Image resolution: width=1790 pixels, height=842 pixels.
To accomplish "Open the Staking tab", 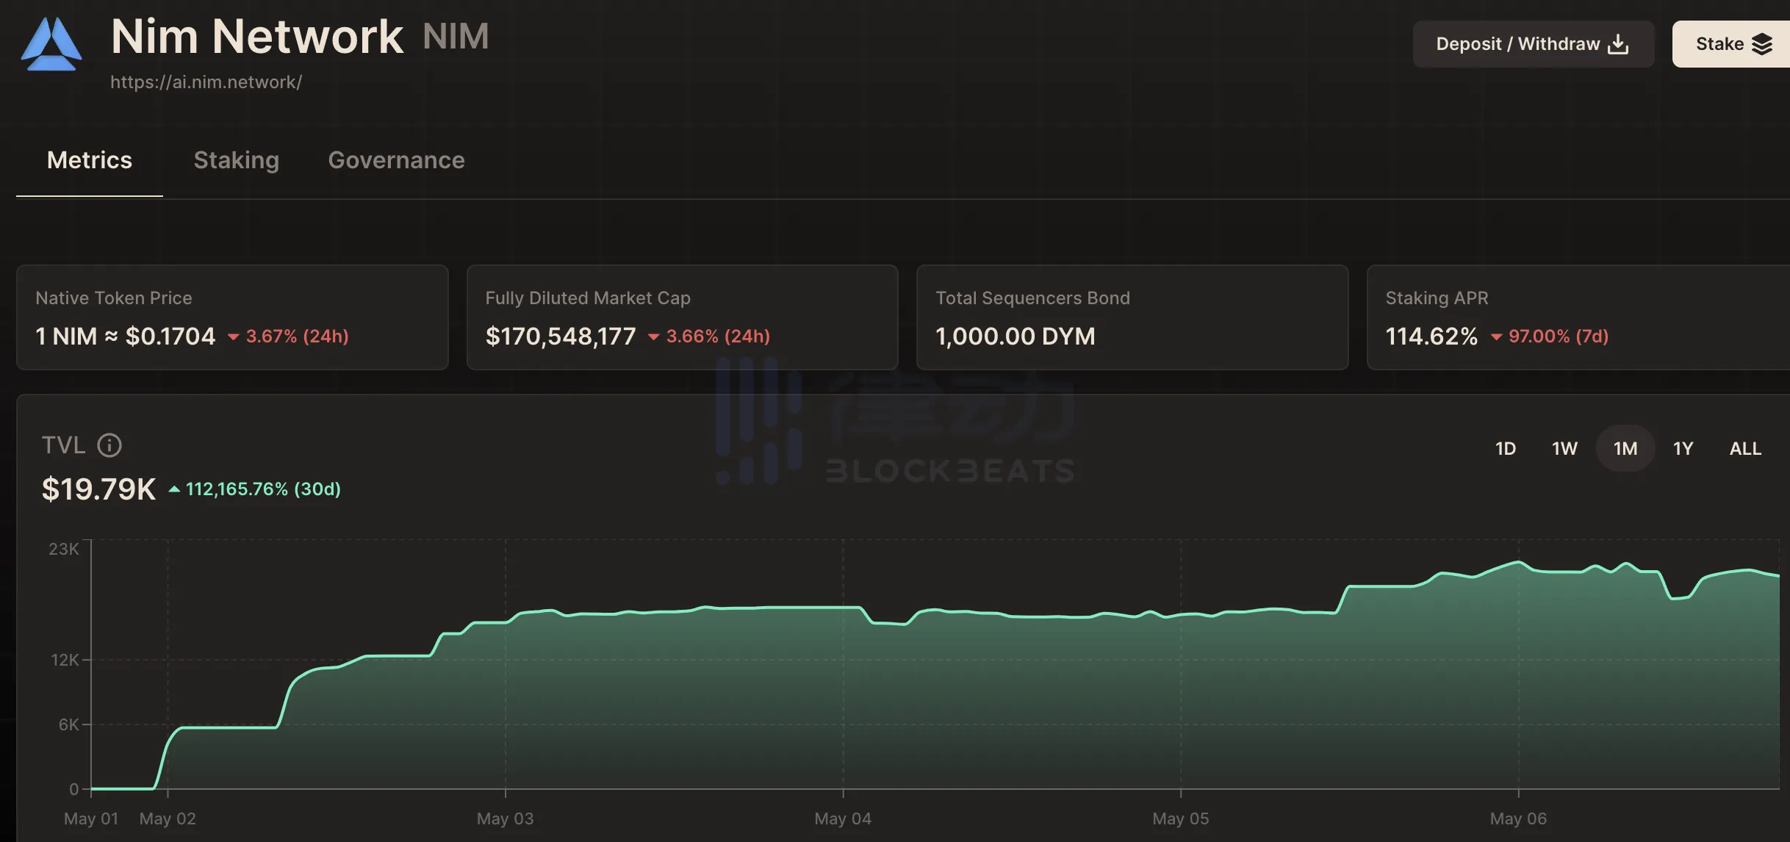I will coord(236,160).
